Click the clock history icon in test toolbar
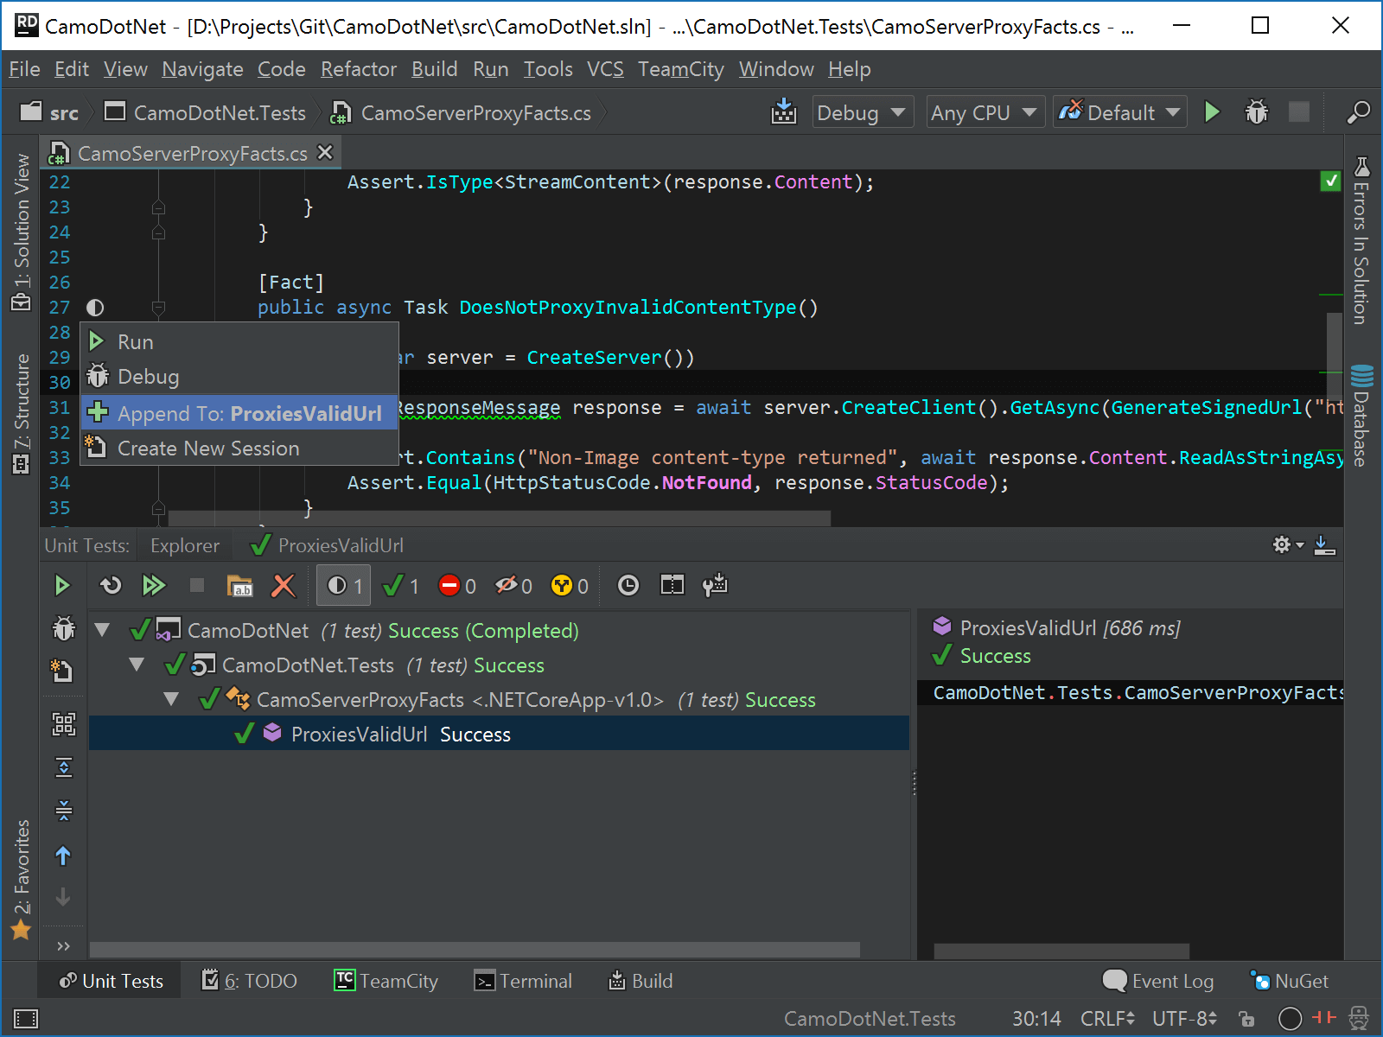1383x1037 pixels. (x=628, y=586)
